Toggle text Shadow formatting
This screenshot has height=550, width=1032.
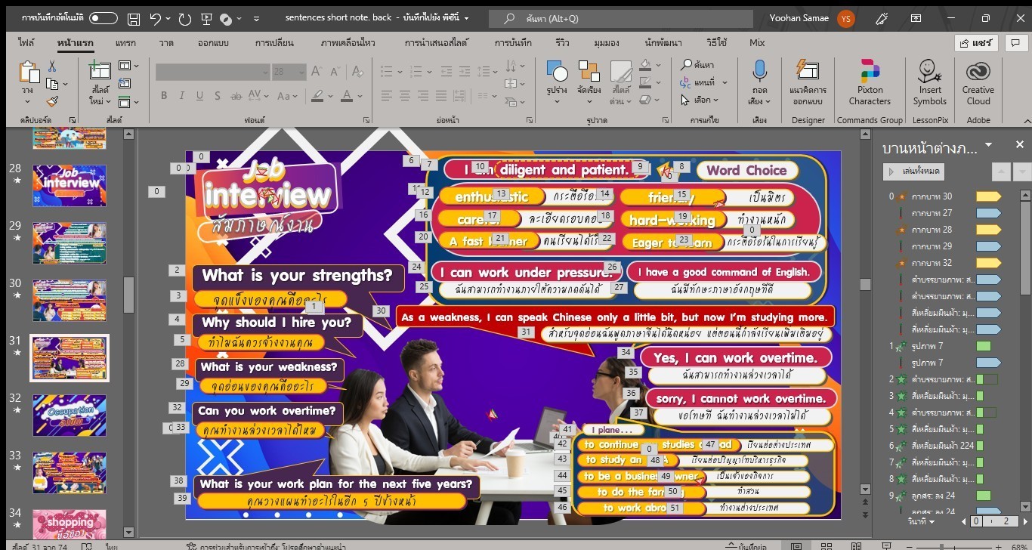218,96
